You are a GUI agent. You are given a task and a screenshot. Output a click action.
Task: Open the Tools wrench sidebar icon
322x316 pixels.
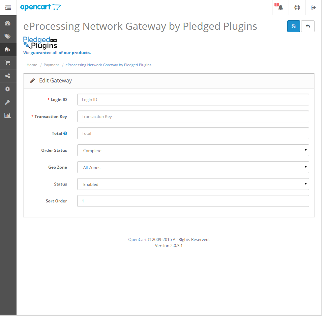tap(7, 102)
